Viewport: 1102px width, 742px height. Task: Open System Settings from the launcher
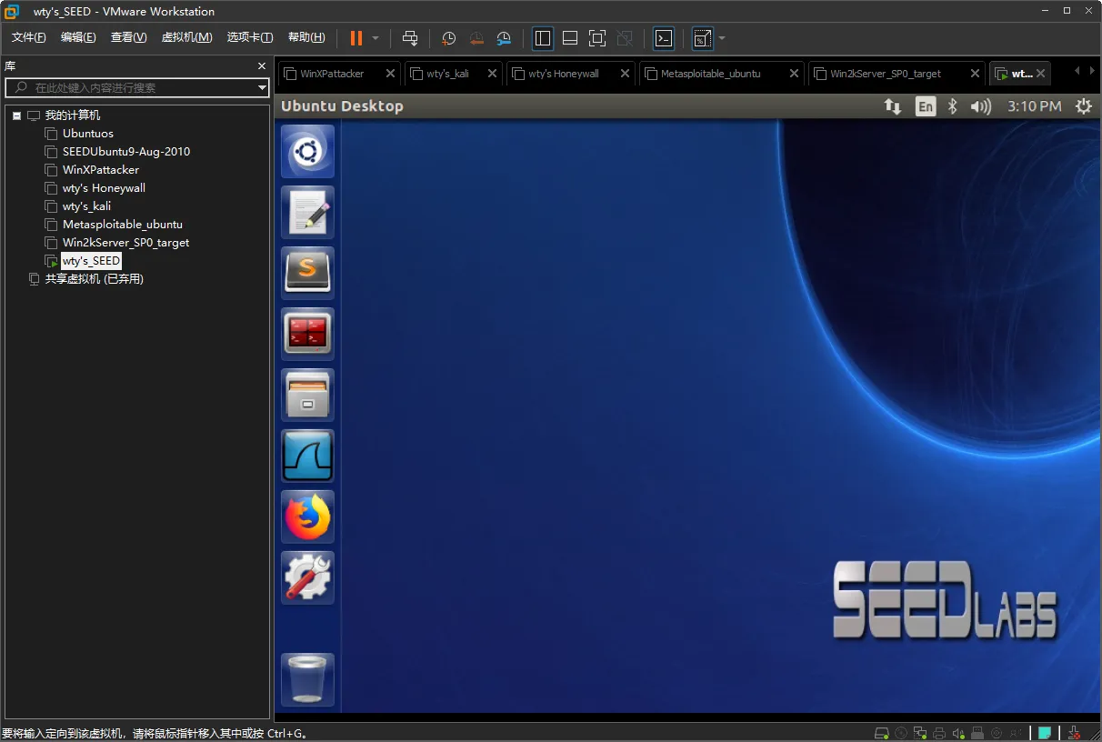[307, 577]
